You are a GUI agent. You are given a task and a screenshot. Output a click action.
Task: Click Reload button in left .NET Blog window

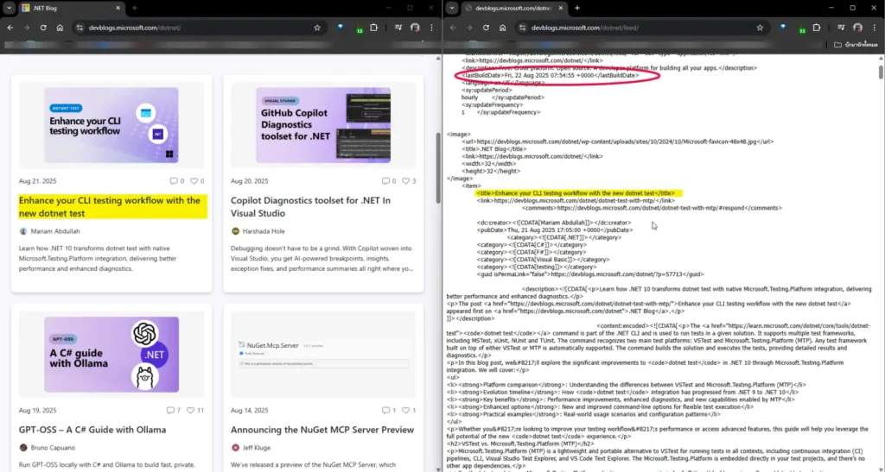pyautogui.click(x=43, y=28)
